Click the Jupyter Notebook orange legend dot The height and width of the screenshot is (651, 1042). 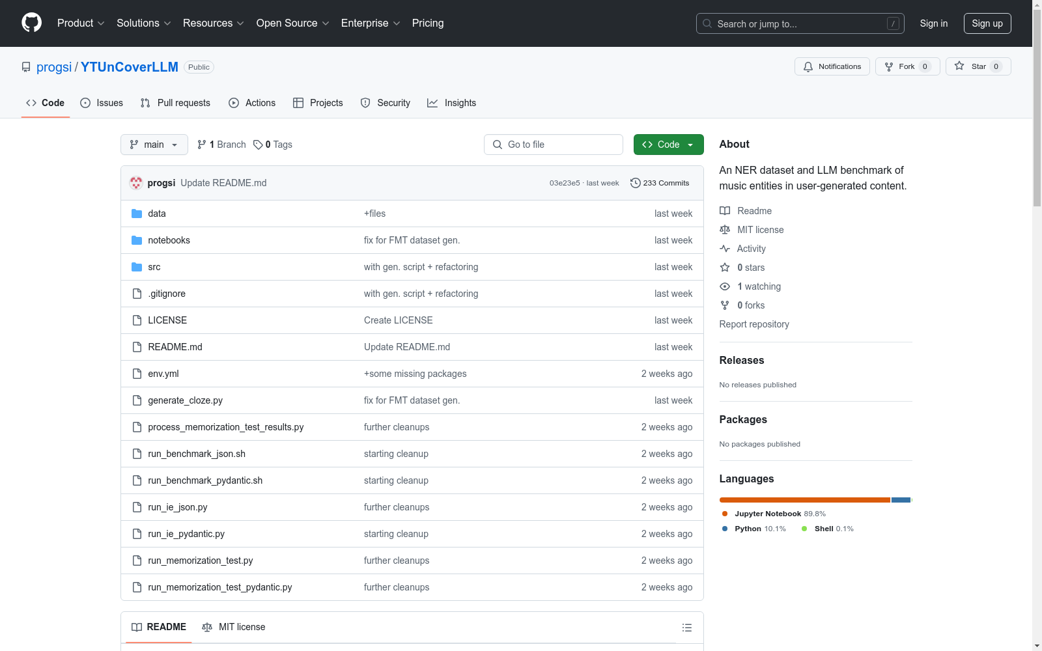tap(725, 514)
